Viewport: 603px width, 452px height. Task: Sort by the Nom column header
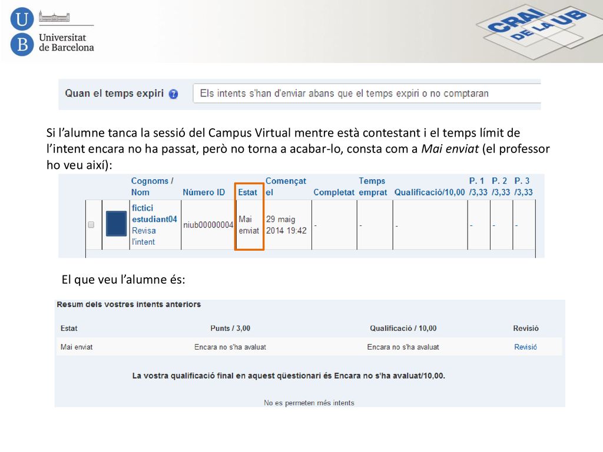(x=140, y=192)
